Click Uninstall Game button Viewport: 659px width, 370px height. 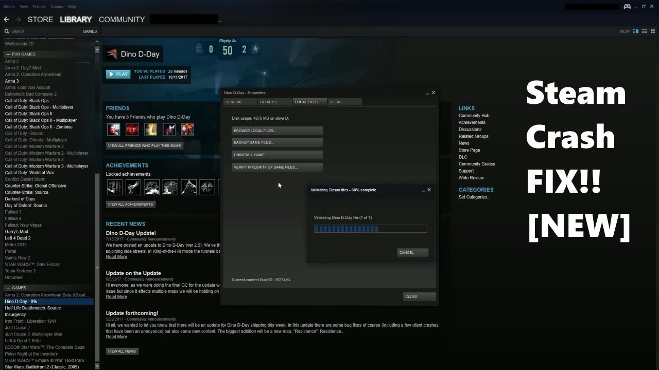click(x=277, y=155)
